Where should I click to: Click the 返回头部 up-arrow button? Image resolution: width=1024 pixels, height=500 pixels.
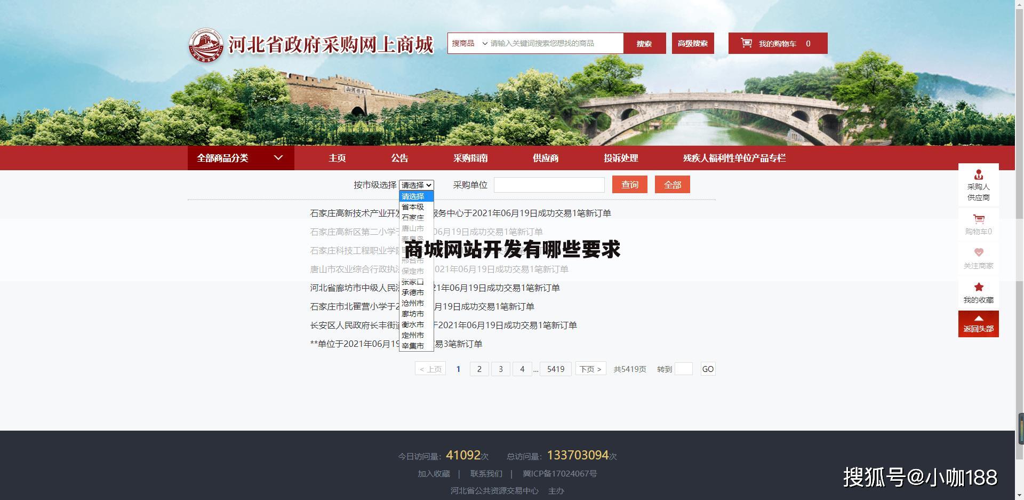click(x=978, y=324)
